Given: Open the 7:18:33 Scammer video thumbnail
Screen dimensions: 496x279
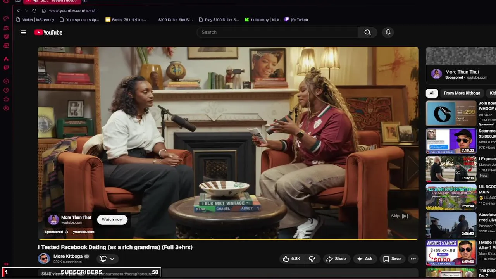Looking at the screenshot, I should (x=451, y=141).
